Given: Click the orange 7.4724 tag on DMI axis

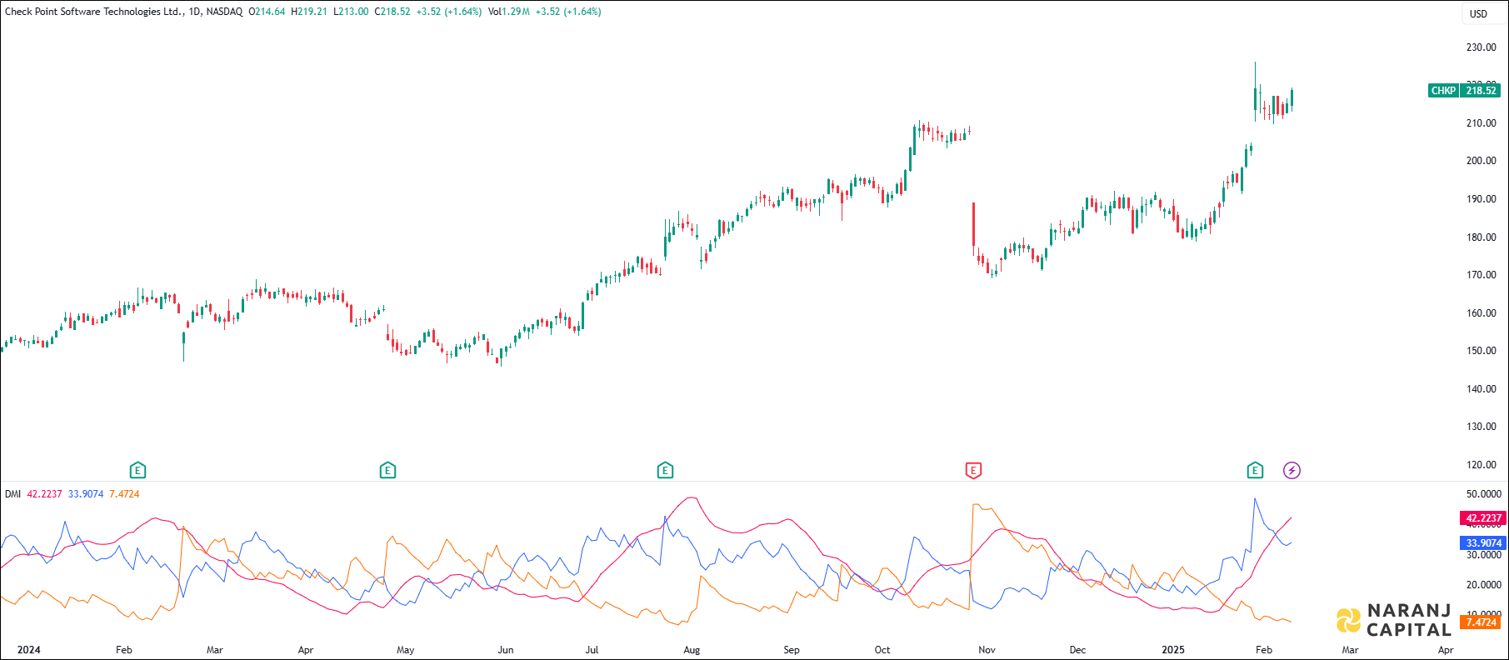Looking at the screenshot, I should point(1482,622).
